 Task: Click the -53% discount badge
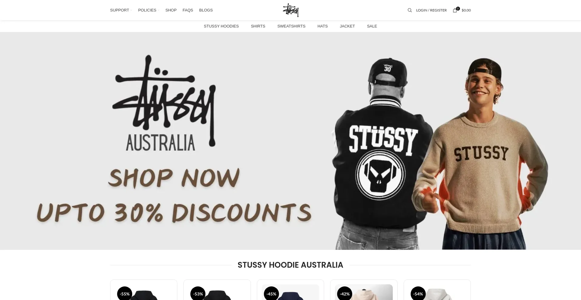pos(198,294)
